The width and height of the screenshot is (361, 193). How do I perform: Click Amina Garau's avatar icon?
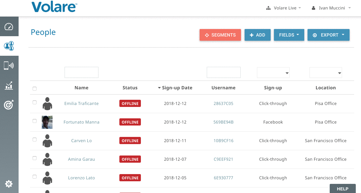point(47,159)
